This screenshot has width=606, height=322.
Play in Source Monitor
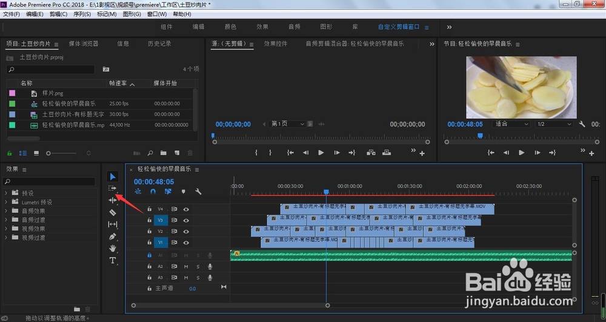click(321, 153)
